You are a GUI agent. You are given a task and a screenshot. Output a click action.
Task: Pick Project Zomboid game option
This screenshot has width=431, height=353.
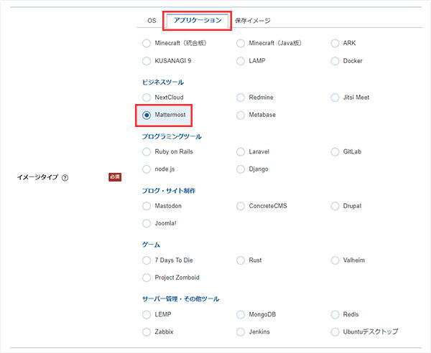coord(147,278)
